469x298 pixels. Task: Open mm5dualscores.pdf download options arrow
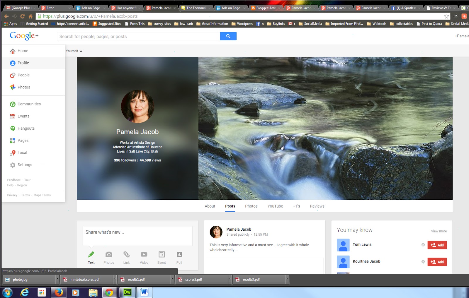point(115,280)
